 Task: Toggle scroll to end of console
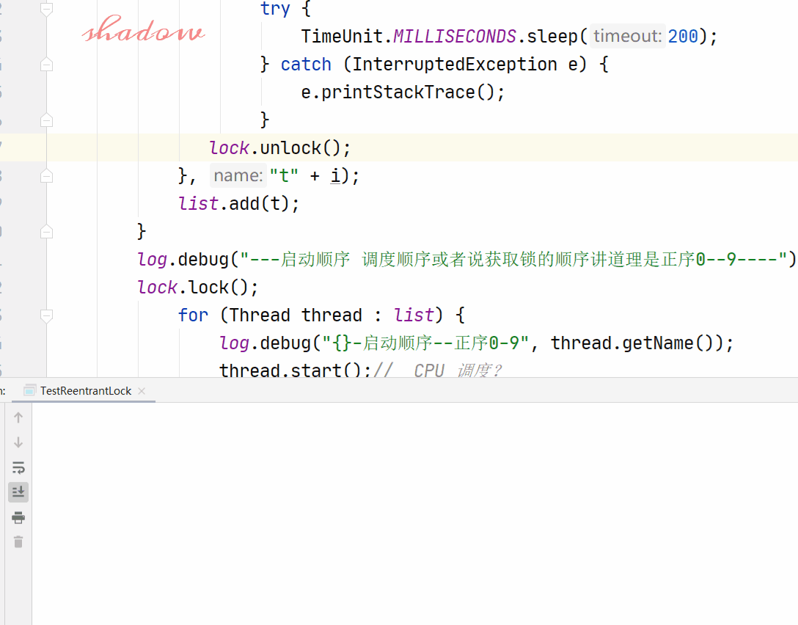(x=18, y=492)
